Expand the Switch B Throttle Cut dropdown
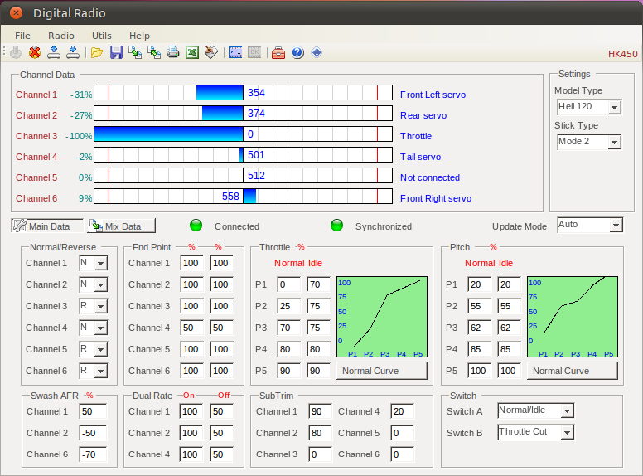Viewport: 643px width, 476px height. (x=566, y=432)
